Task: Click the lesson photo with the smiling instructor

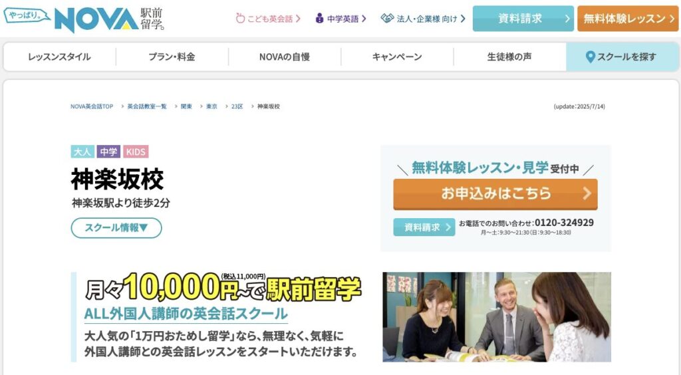Action: point(496,317)
